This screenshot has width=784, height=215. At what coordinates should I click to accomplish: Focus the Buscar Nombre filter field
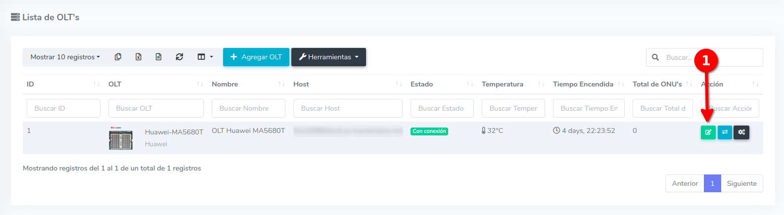(x=248, y=108)
